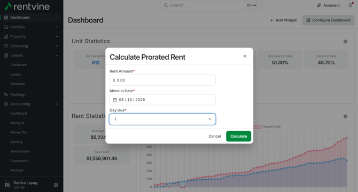Click the Rent Statistics gear icon

(345, 116)
